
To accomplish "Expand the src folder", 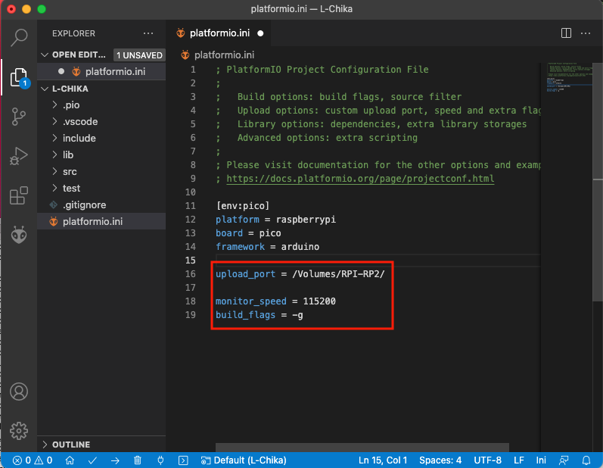I will click(70, 171).
